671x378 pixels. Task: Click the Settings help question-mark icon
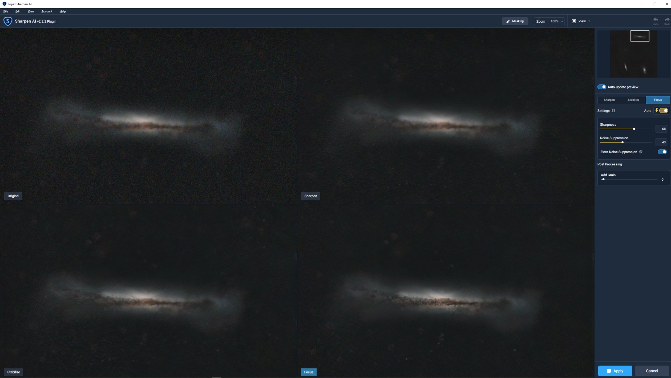coord(613,111)
